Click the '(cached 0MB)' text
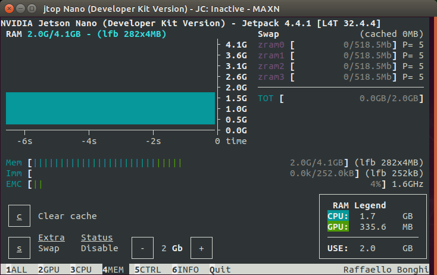The height and width of the screenshot is (275, 437). 392,34
